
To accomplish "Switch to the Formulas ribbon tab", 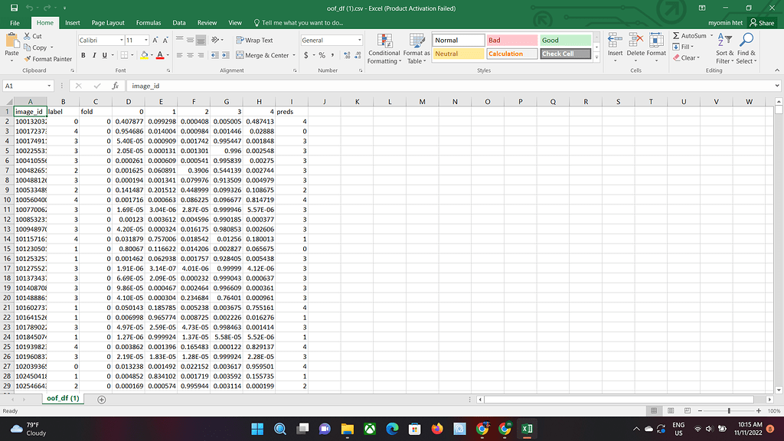I will [149, 22].
